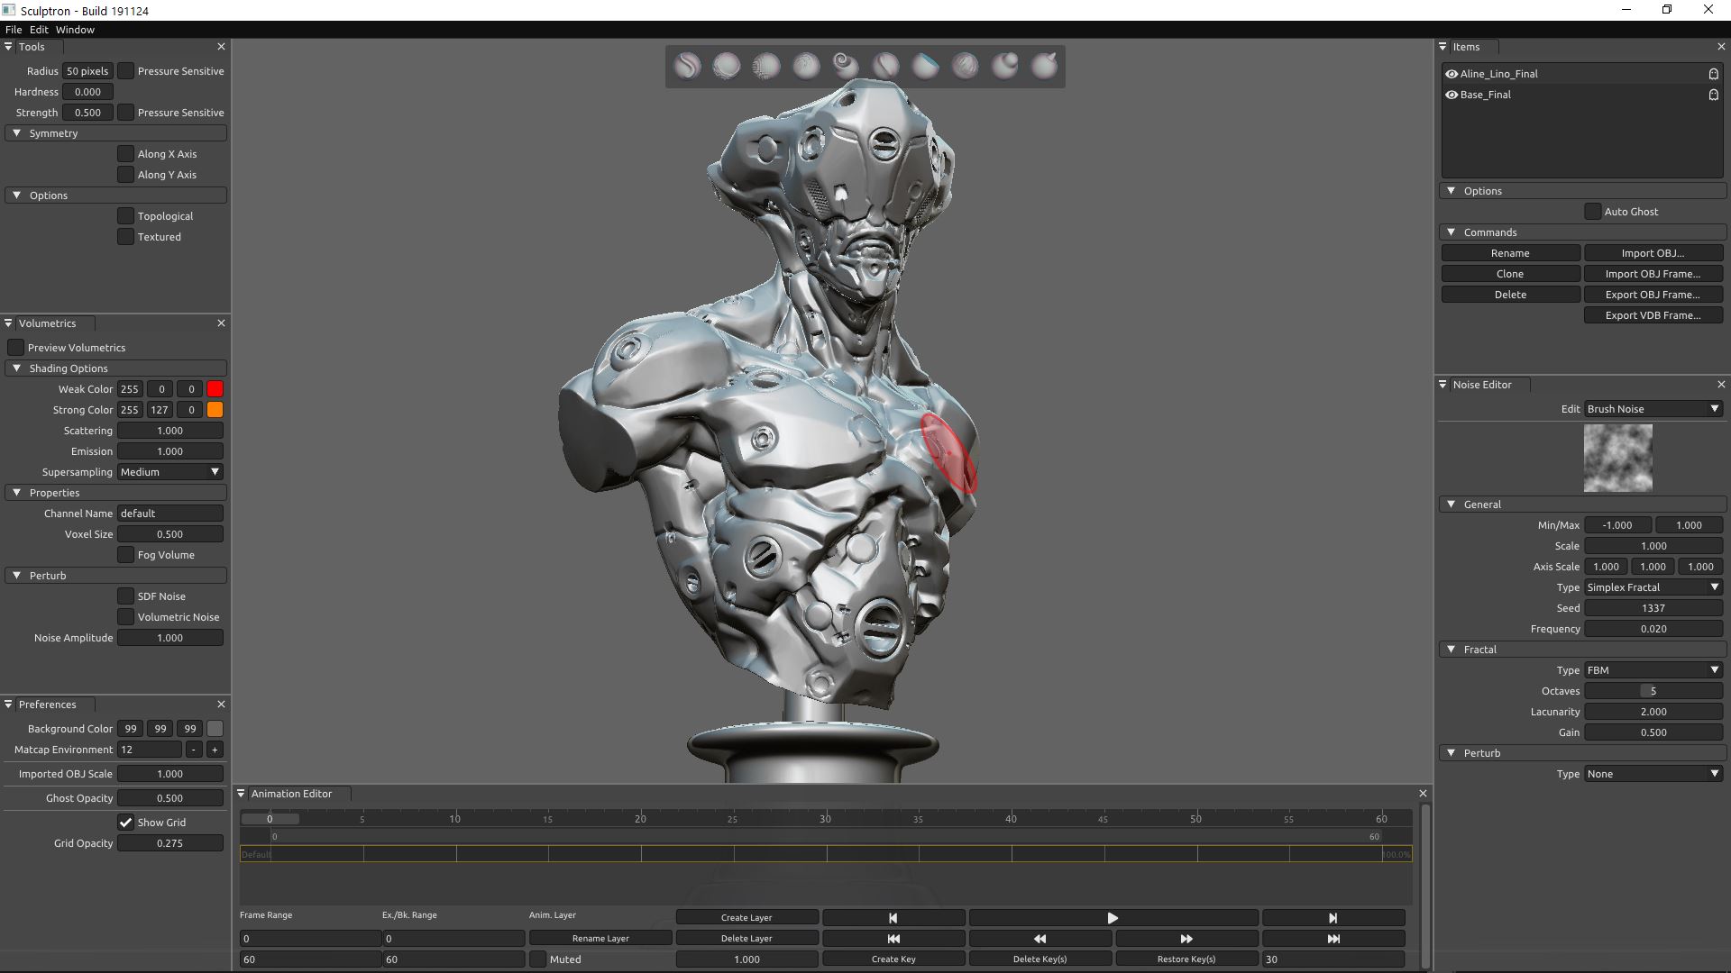
Task: Click the orange Strong Color swatch
Action: click(x=215, y=410)
